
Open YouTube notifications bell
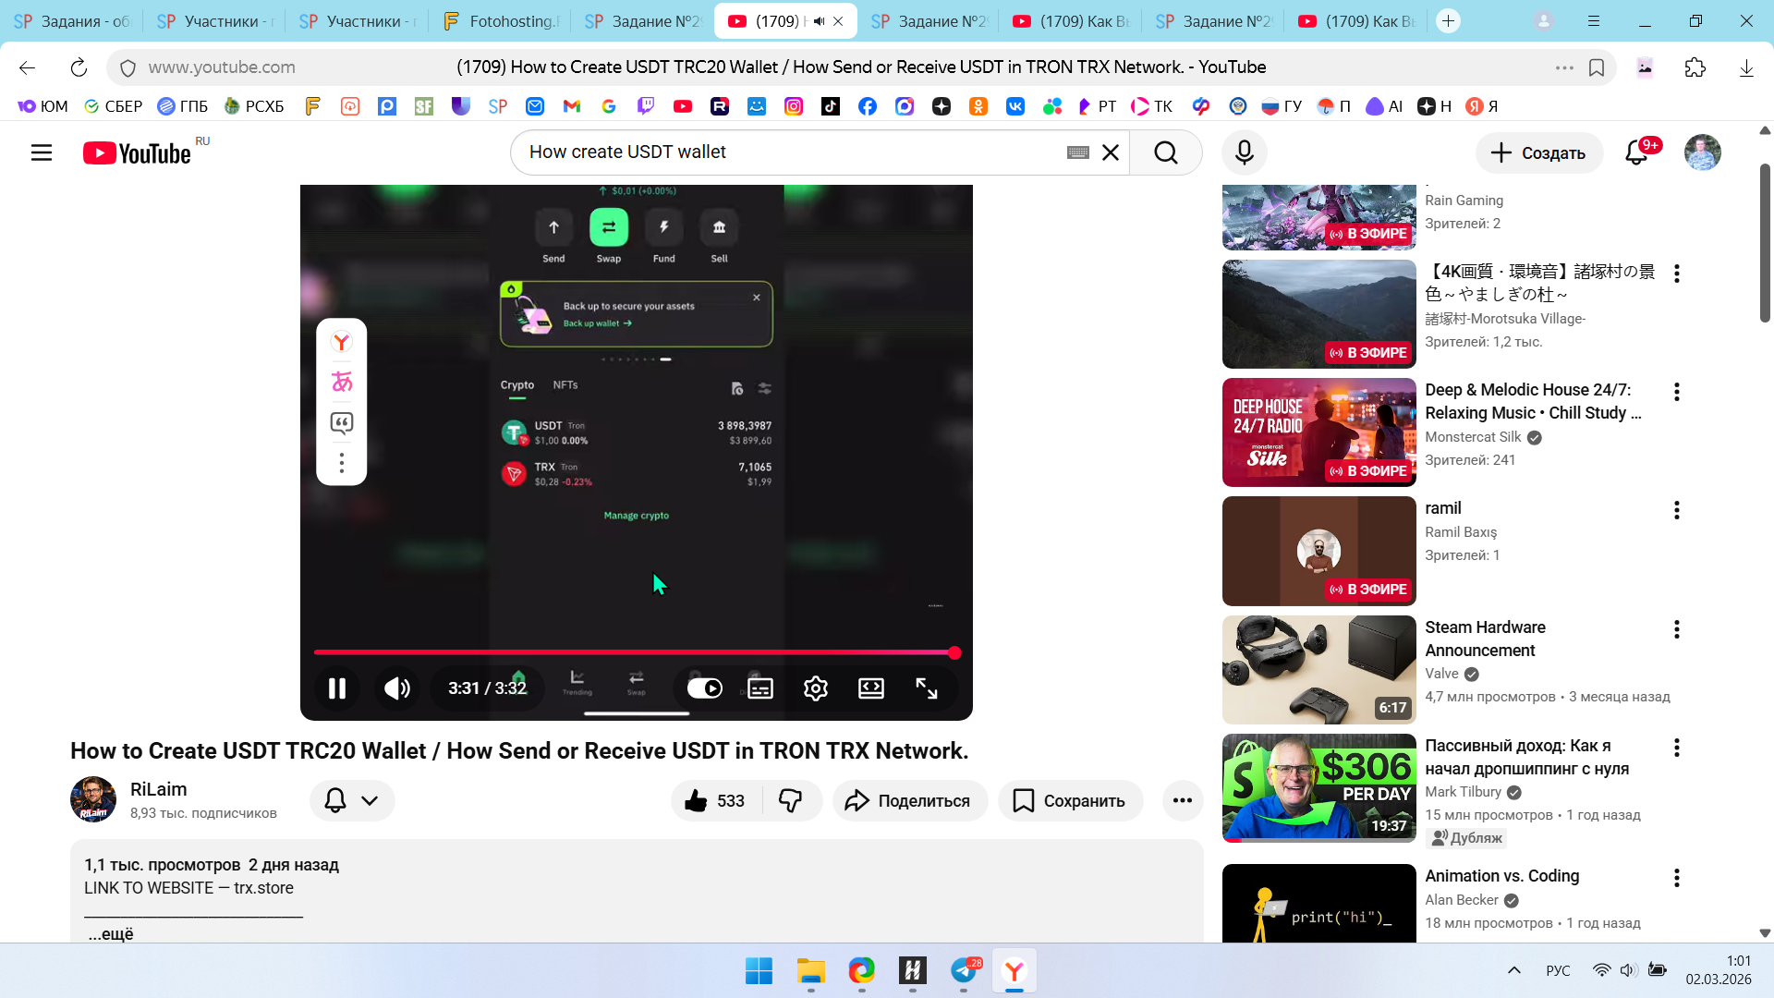[x=1636, y=152]
